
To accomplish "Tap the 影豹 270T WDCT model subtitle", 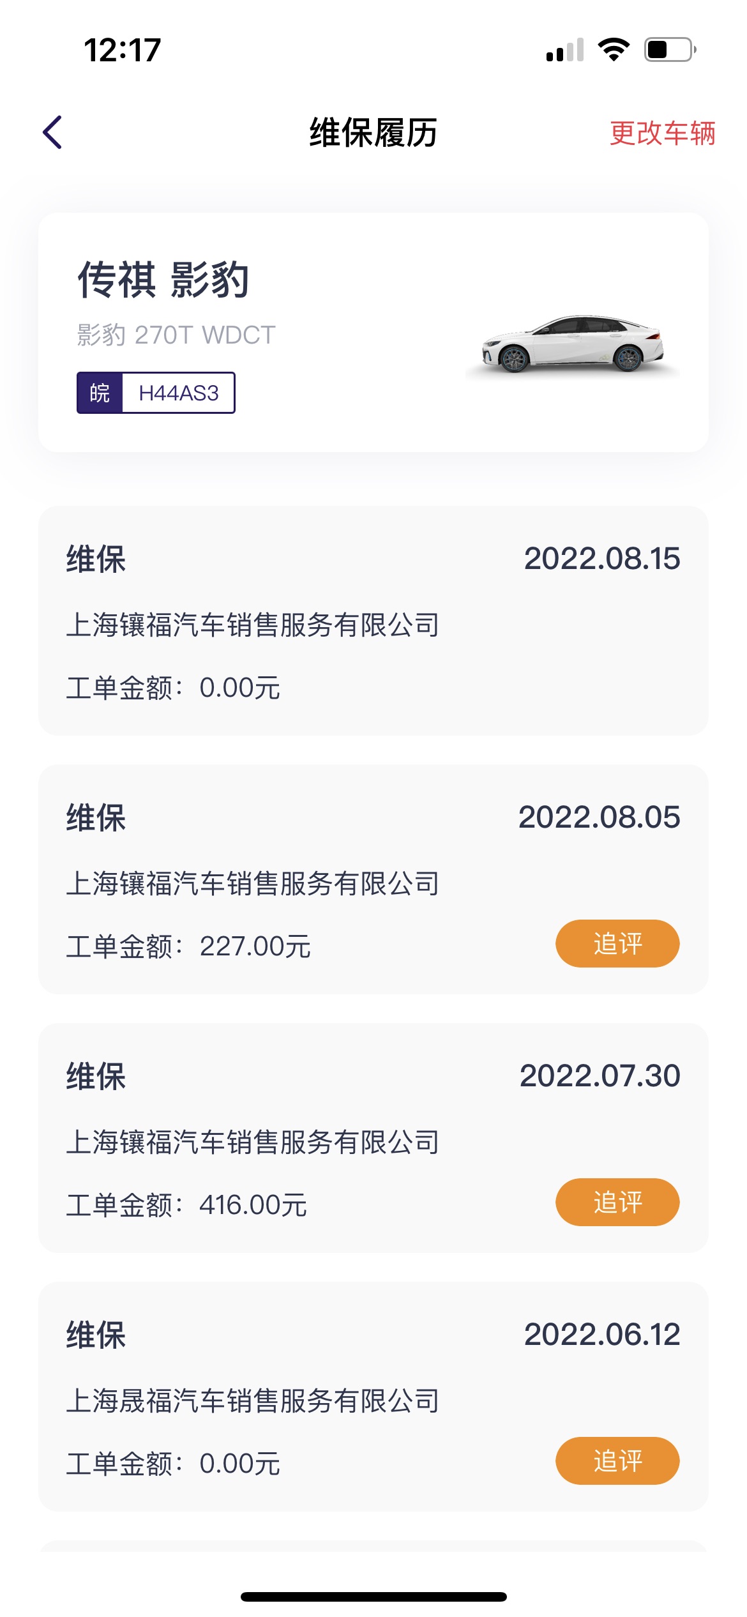I will click(176, 335).
